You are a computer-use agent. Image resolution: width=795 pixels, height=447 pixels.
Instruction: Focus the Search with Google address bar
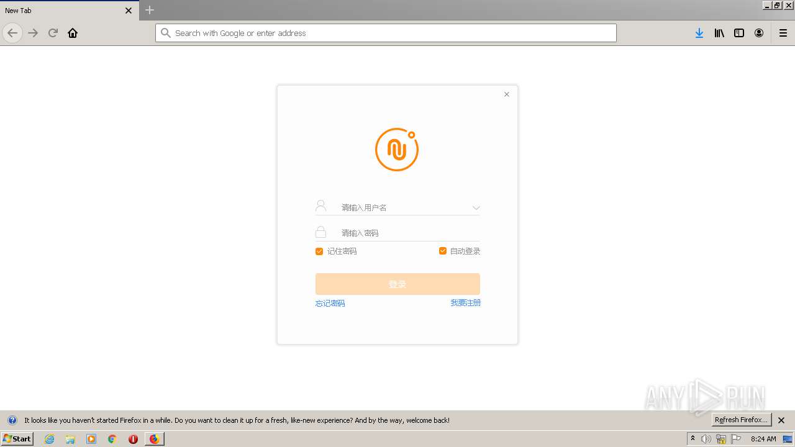[386, 33]
